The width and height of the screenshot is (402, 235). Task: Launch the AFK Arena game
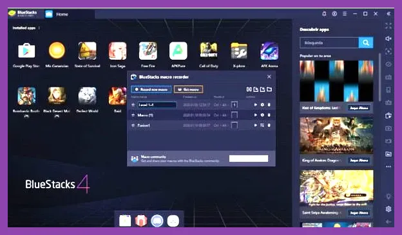point(269,51)
